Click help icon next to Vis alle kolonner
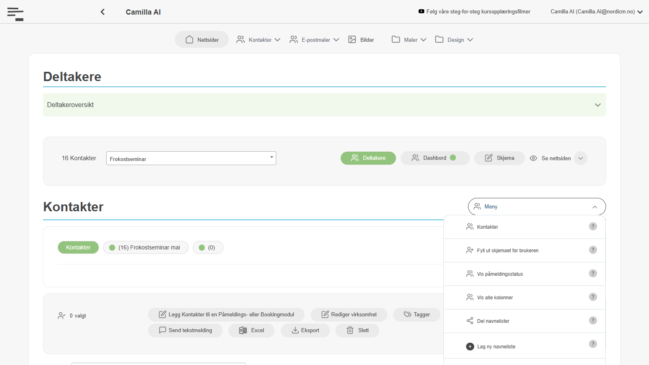 tap(593, 297)
